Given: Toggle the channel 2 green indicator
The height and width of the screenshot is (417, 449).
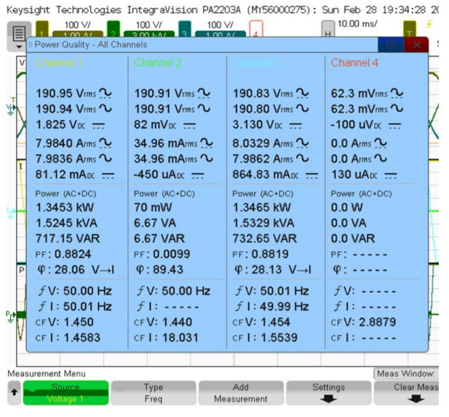Looking at the screenshot, I should point(113,28).
